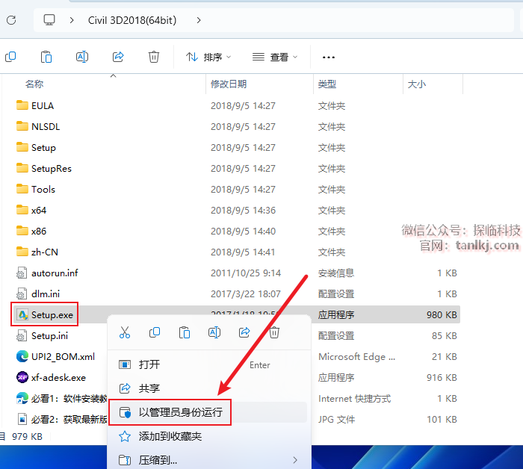Open the 查看 view dropdown
This screenshot has width=523, height=469.
tap(275, 57)
